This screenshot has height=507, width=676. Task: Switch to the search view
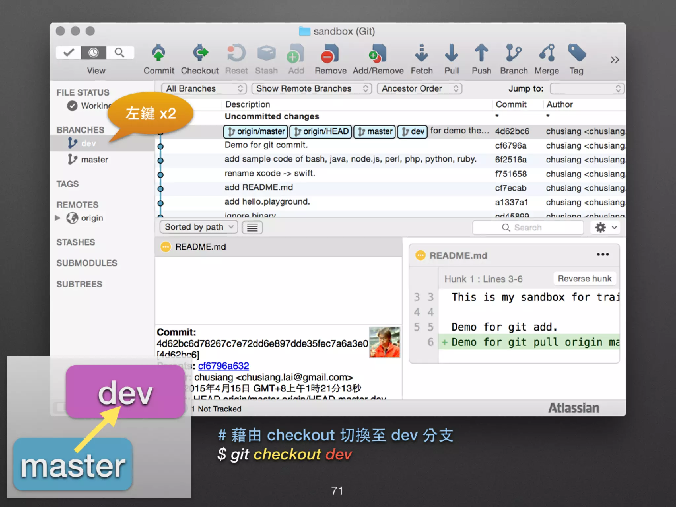(119, 53)
